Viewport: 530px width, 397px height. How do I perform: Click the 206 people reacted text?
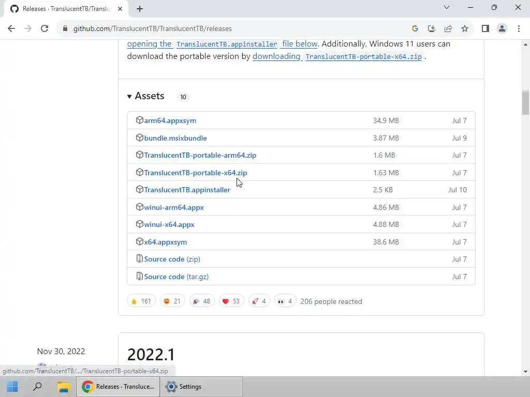coord(331,301)
